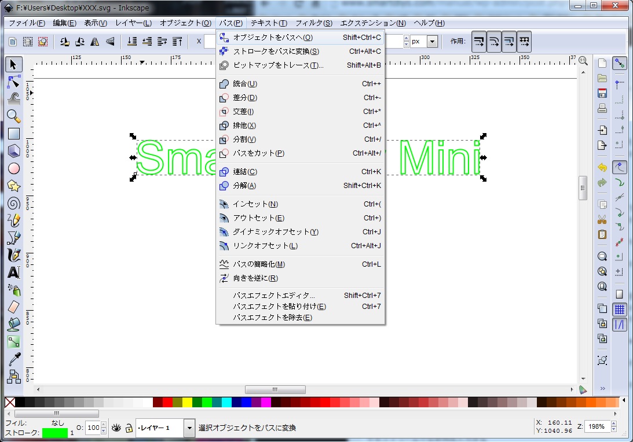Select the Star polygon tool
Image resolution: width=633 pixels, height=442 pixels.
(x=14, y=186)
